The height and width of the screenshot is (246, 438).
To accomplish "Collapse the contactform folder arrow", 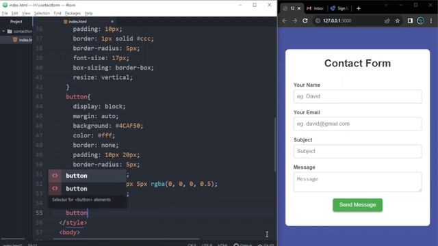I will pos(3,31).
